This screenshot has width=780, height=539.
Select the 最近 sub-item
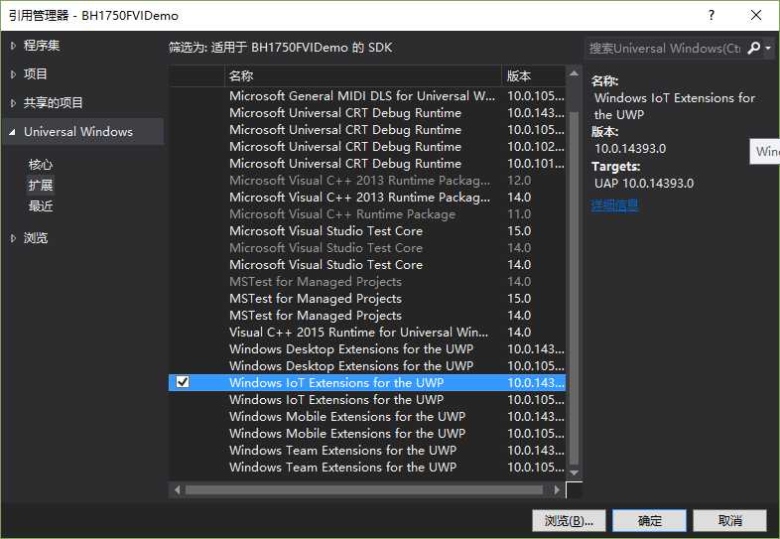pos(41,206)
